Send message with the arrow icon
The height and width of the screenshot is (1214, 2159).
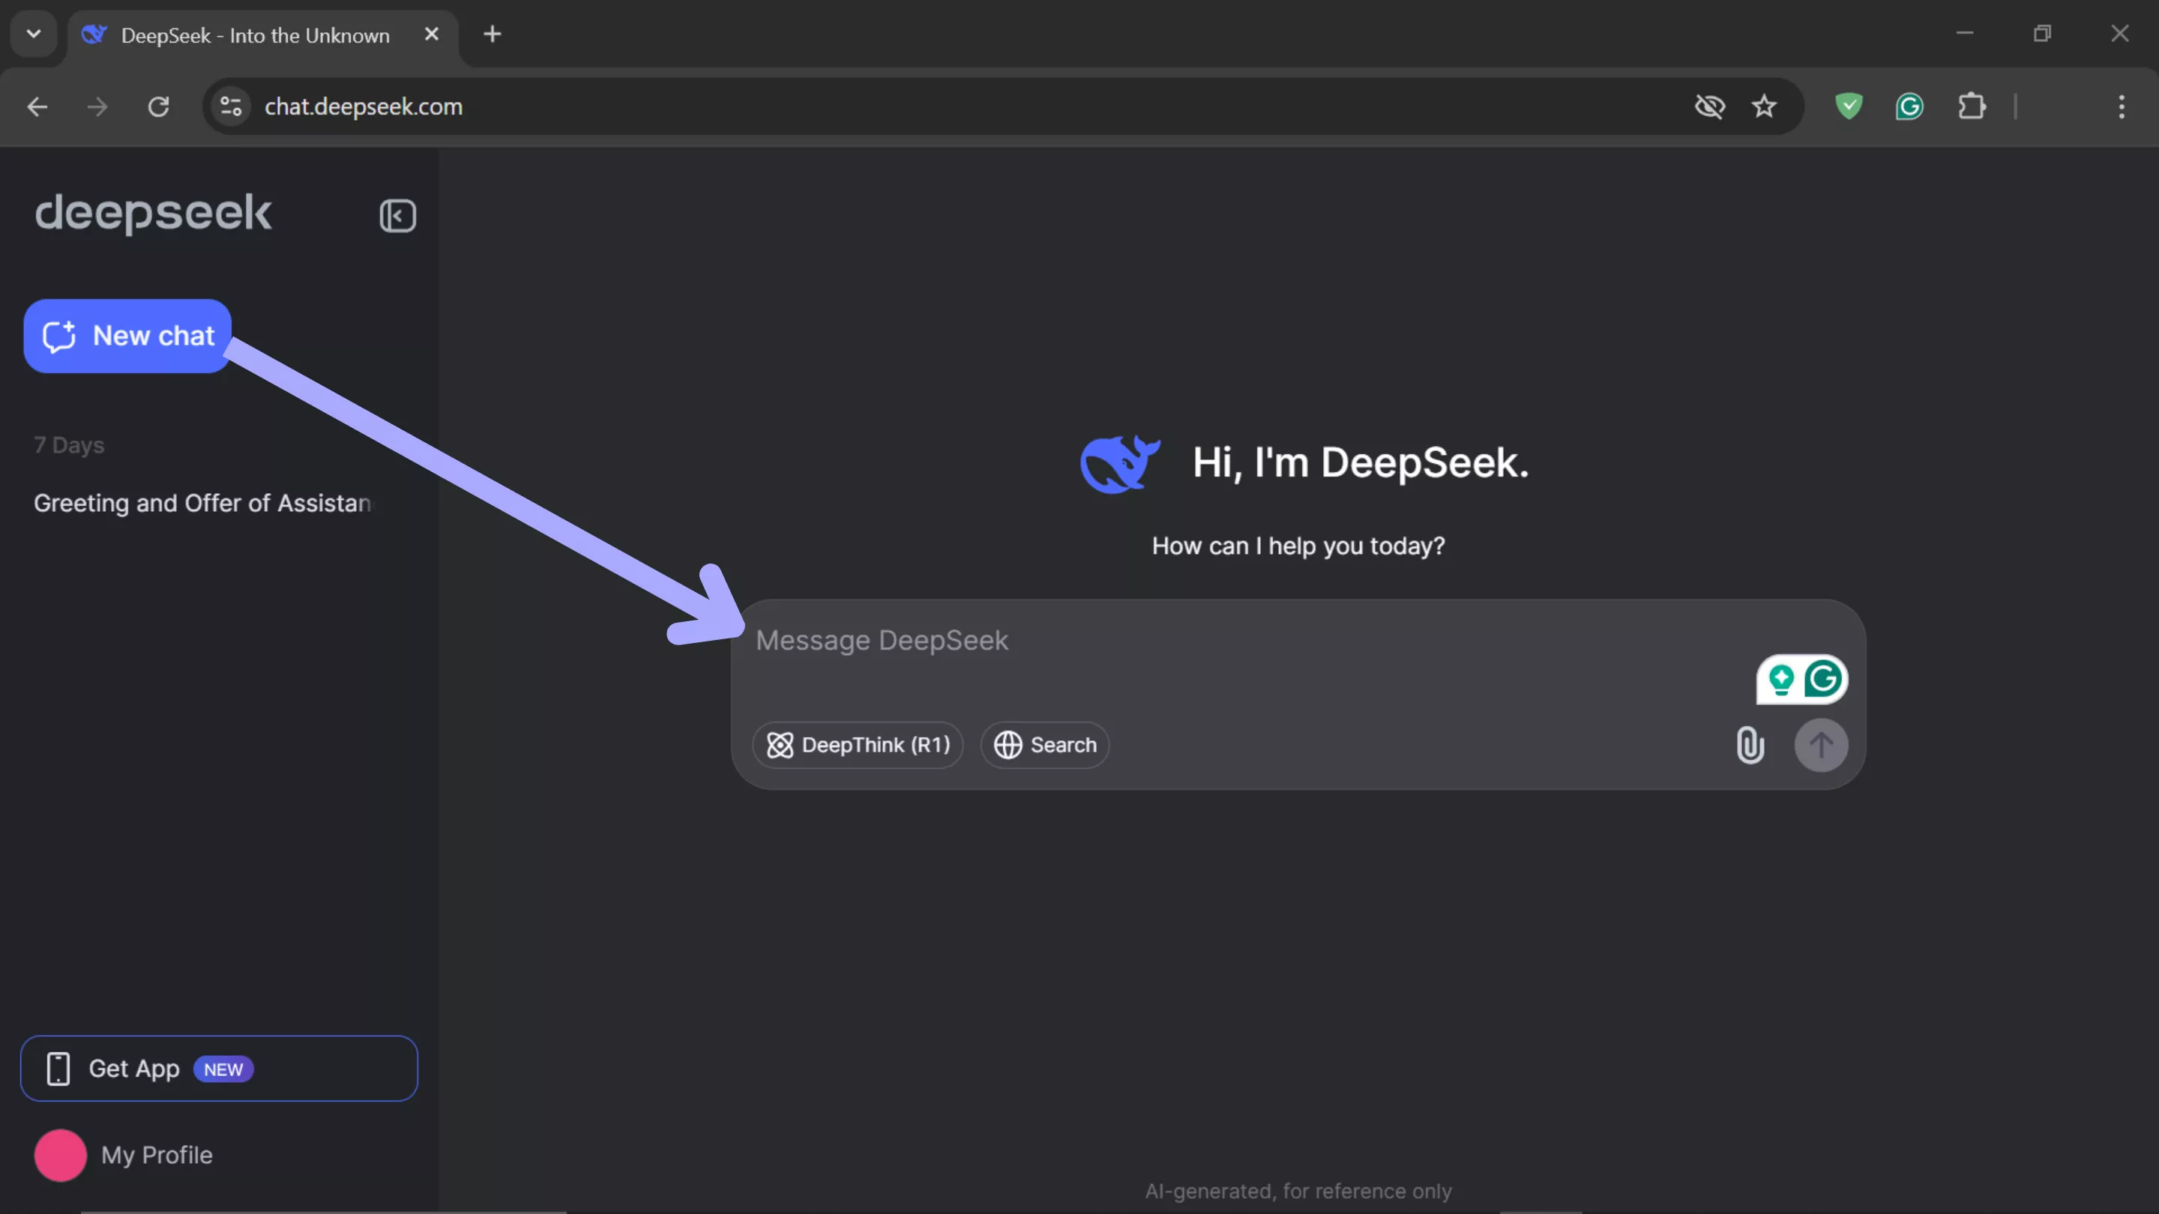point(1822,745)
